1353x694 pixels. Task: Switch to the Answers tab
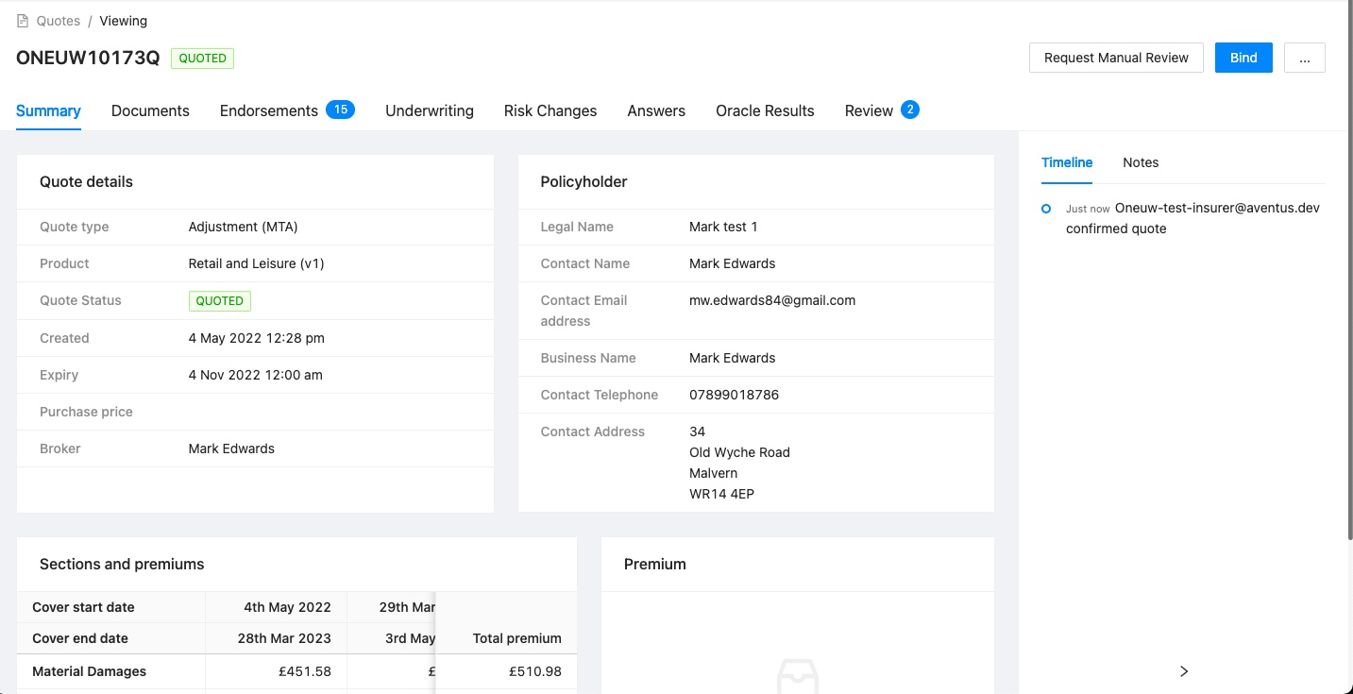click(x=656, y=110)
